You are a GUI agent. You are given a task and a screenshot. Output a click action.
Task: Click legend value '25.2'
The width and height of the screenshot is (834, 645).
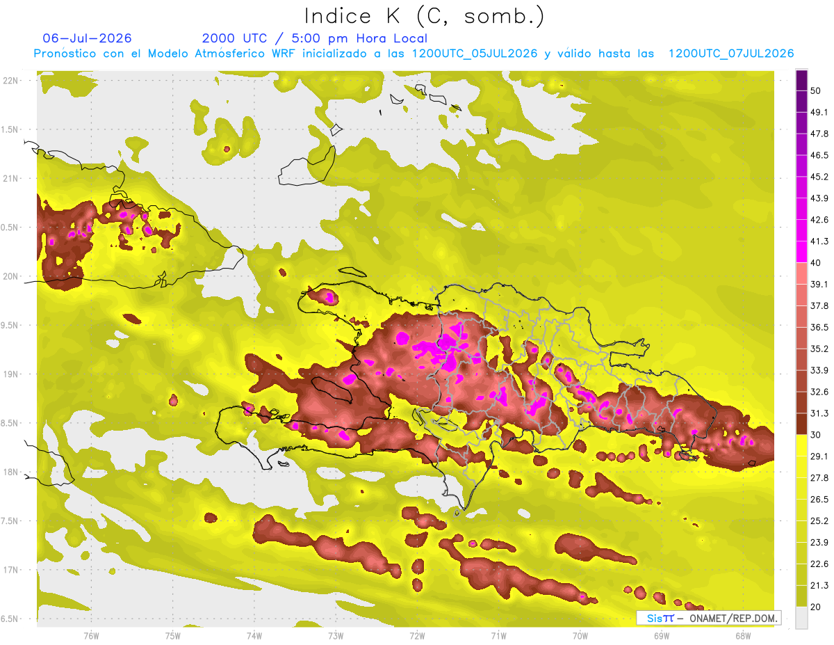click(x=819, y=520)
